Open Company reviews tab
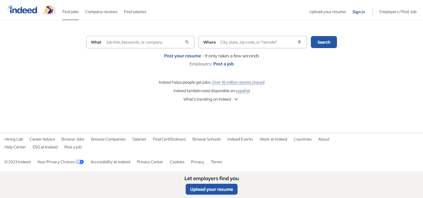The height and width of the screenshot is (198, 423). (101, 12)
